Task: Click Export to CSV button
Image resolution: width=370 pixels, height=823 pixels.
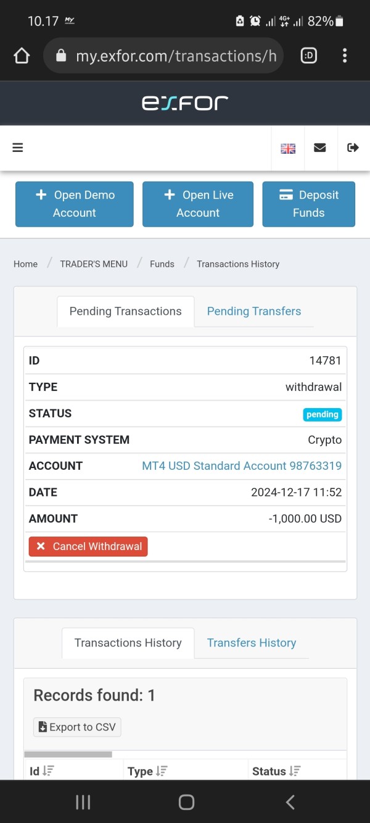Action: 77,727
